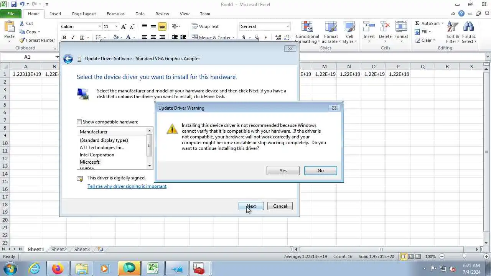Click the Copy icon
491x276 pixels.
tap(22, 32)
